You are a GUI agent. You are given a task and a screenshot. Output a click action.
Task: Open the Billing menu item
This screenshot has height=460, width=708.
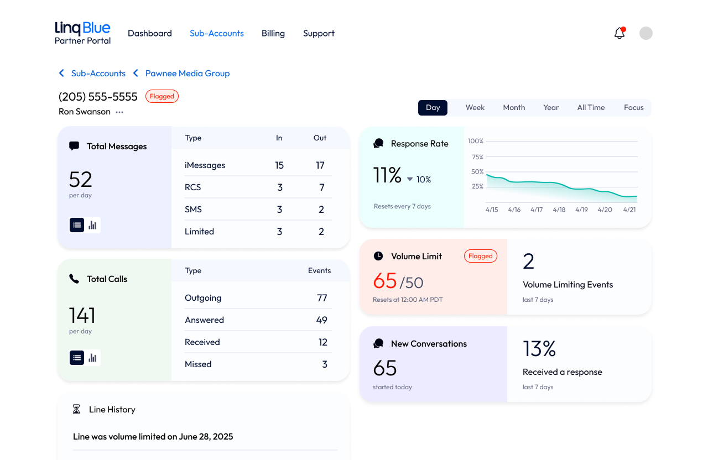[x=273, y=33]
